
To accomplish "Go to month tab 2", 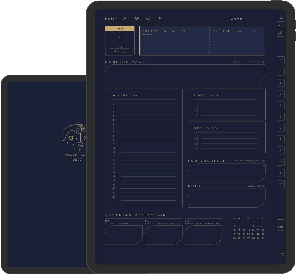I will point(281,72).
